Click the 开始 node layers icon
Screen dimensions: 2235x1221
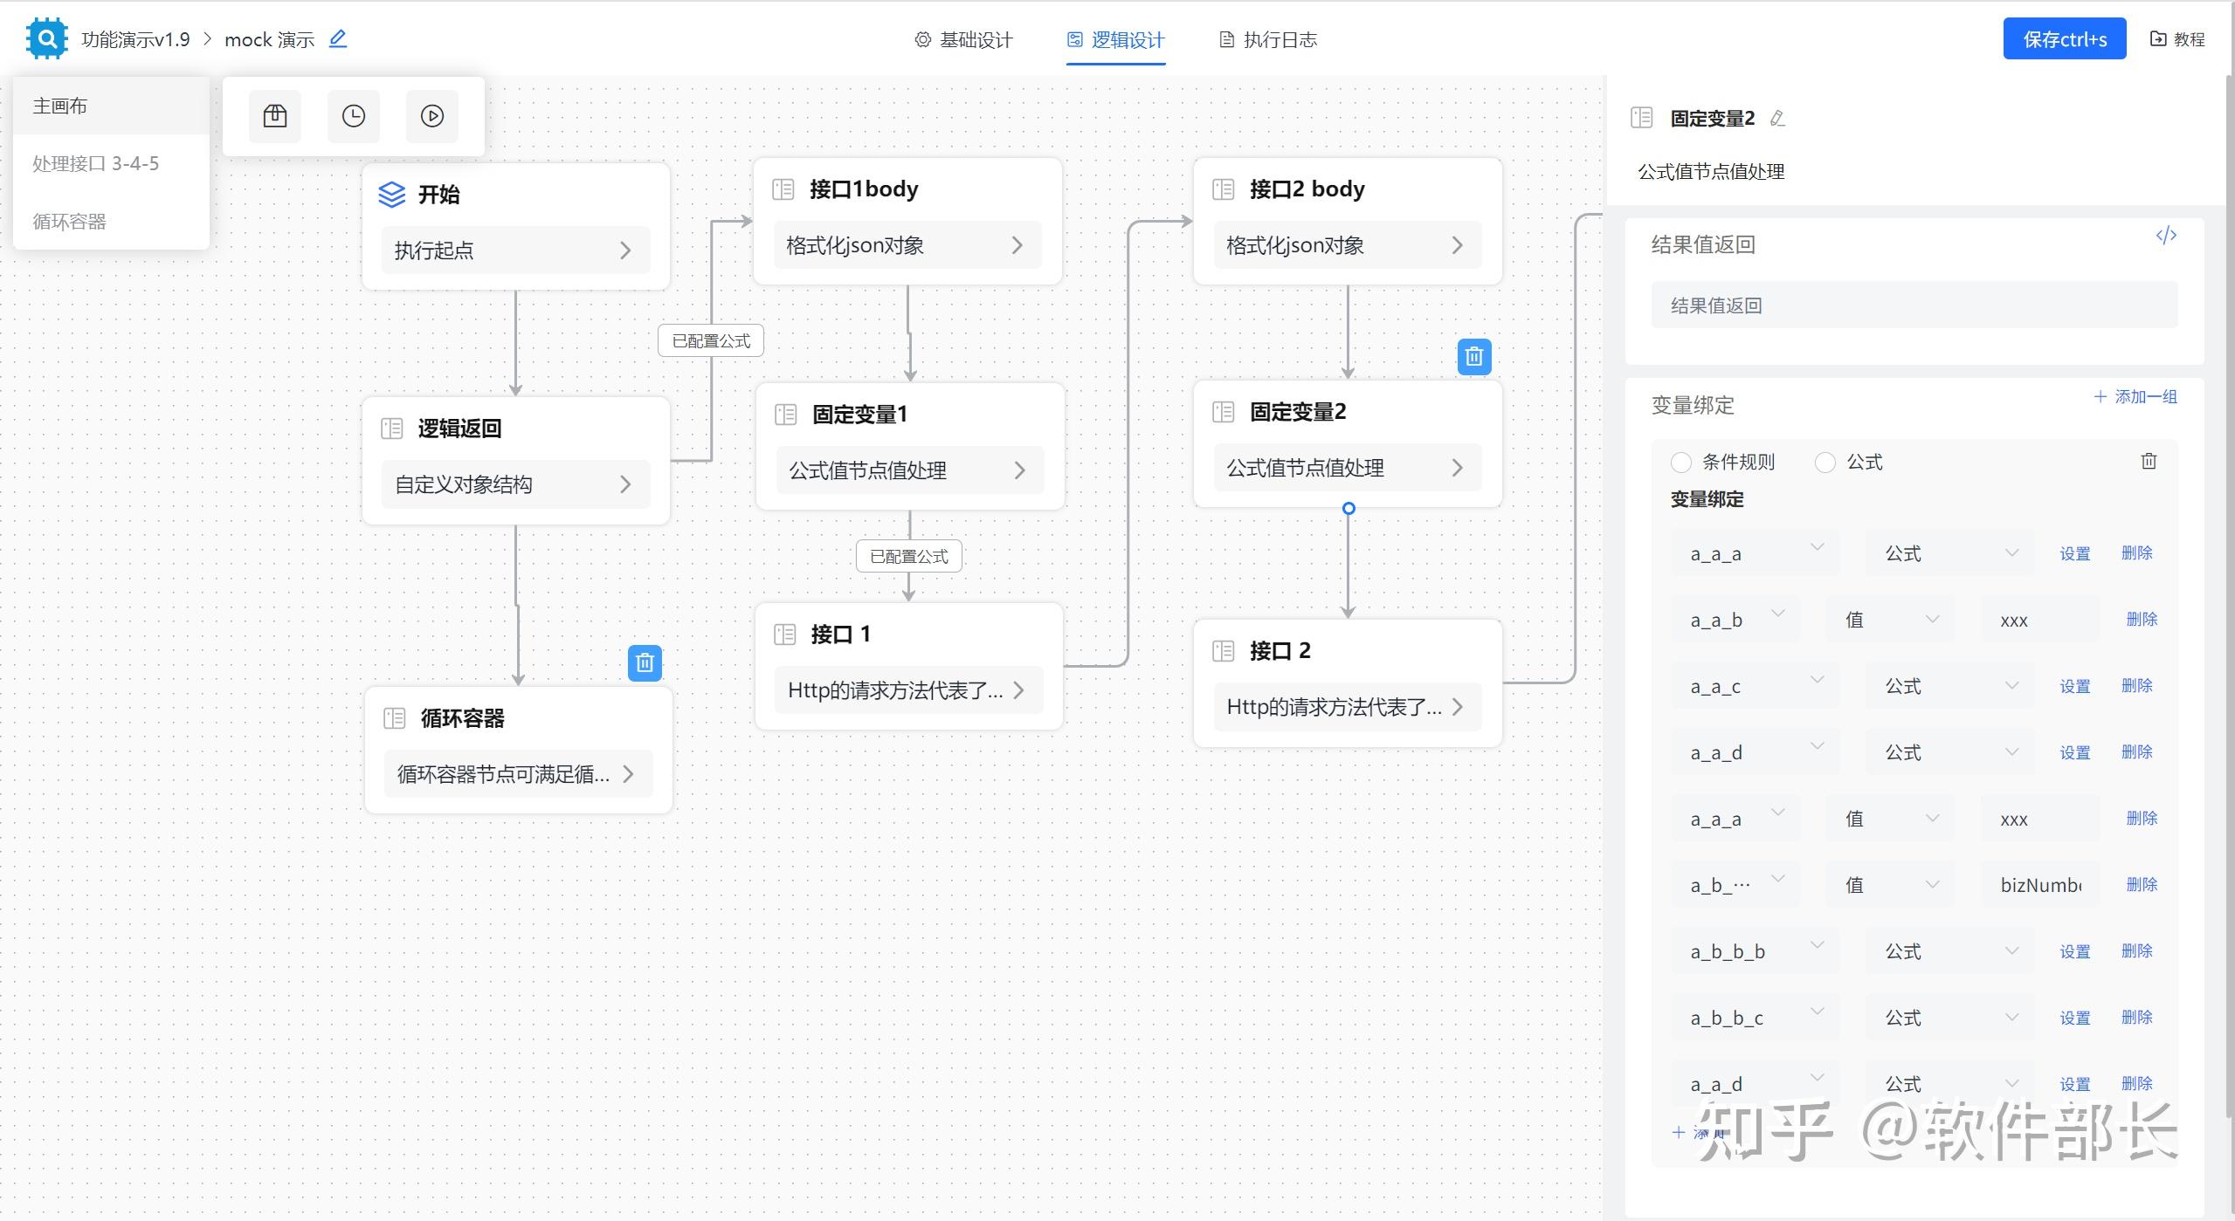392,194
